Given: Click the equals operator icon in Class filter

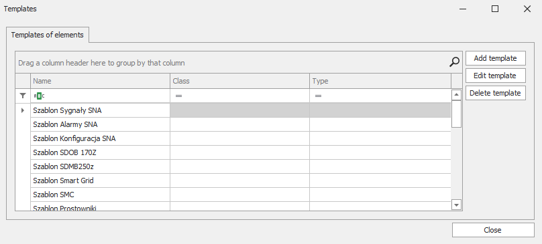Looking at the screenshot, I should coord(178,96).
